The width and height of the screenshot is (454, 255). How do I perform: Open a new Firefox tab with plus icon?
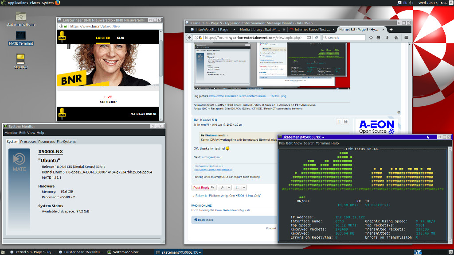click(391, 30)
